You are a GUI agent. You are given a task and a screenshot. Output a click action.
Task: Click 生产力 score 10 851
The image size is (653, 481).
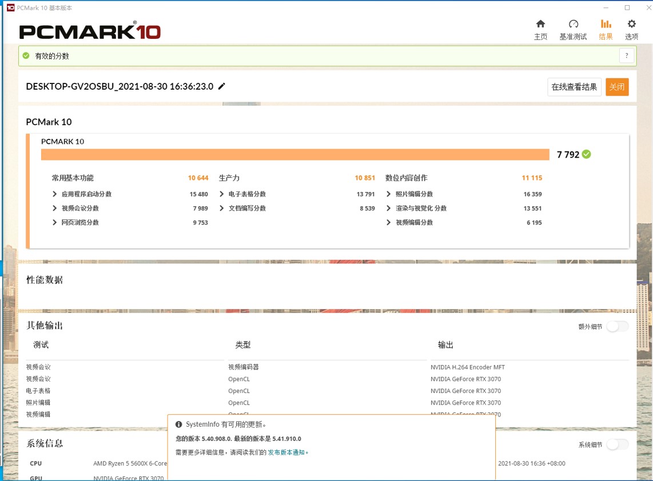pyautogui.click(x=365, y=178)
